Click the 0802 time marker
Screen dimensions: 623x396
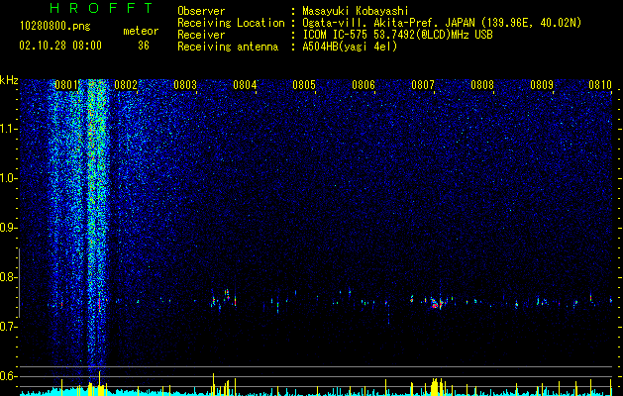(x=126, y=85)
